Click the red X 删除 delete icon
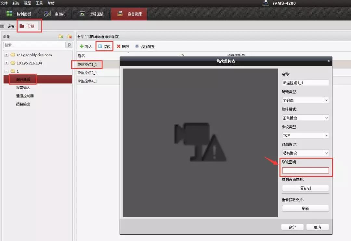The width and height of the screenshot is (351, 241). pyautogui.click(x=119, y=46)
